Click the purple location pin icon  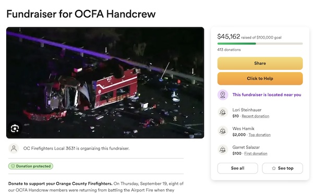[223, 95]
